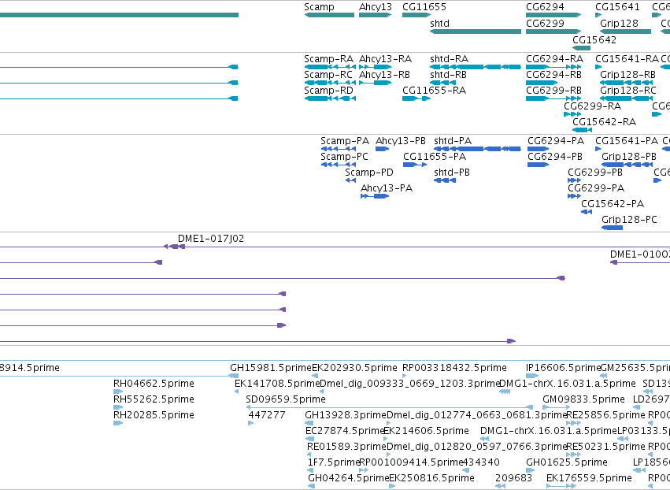
Task: Click the CG6299-RA transcript
Action: (x=572, y=114)
